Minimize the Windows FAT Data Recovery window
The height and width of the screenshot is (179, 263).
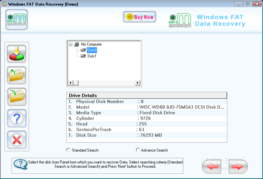(238, 4)
